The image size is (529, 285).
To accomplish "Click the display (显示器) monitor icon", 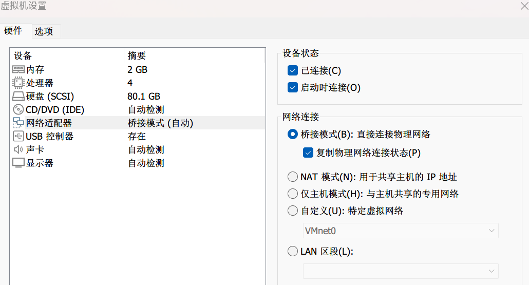I will (x=18, y=163).
